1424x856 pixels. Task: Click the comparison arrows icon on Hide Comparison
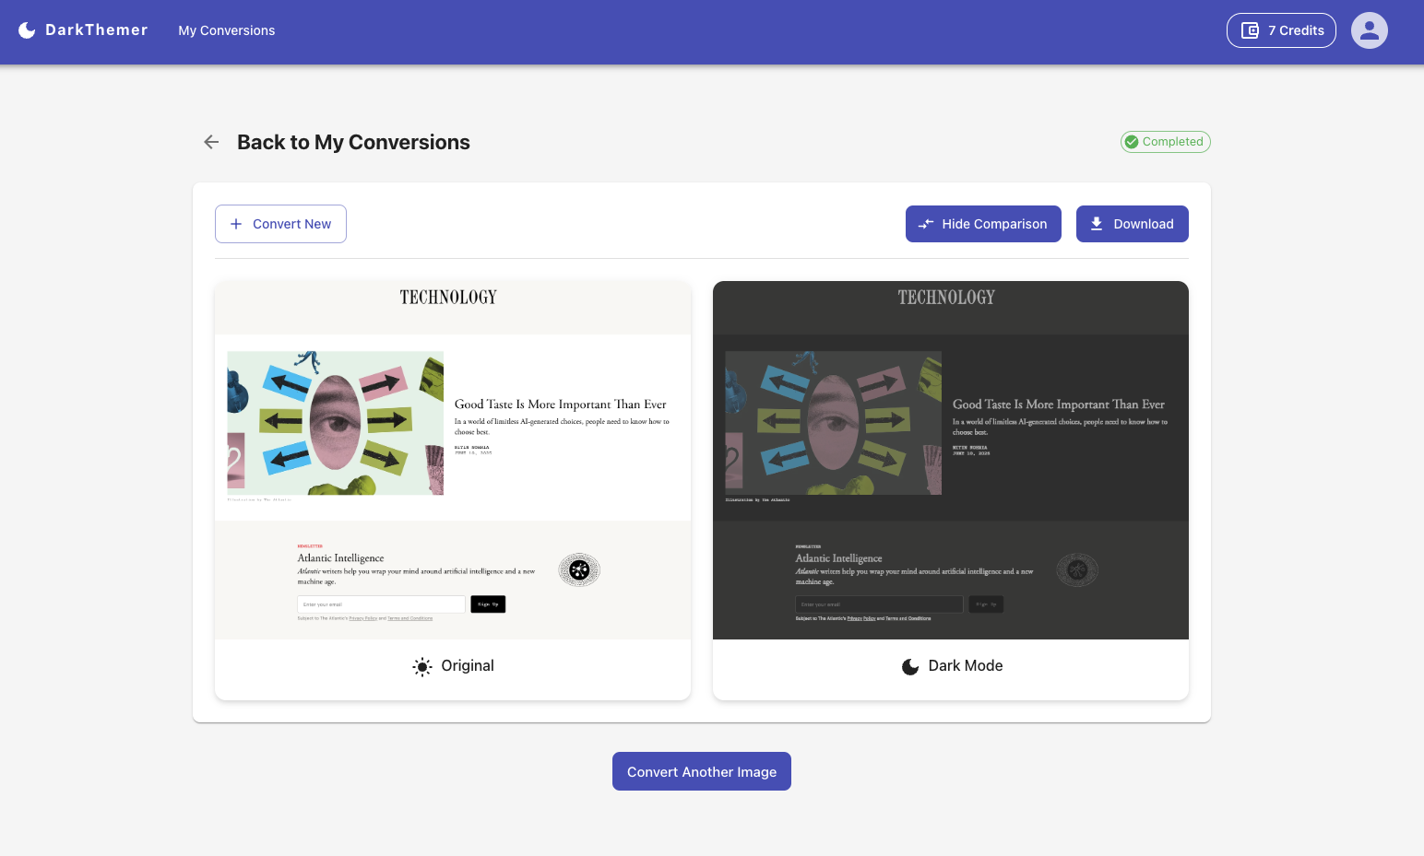(926, 224)
